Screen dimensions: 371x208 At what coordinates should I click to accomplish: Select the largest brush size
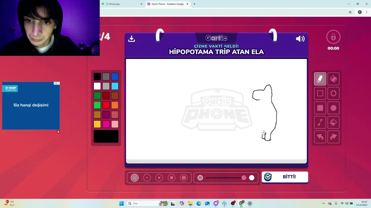click(184, 178)
